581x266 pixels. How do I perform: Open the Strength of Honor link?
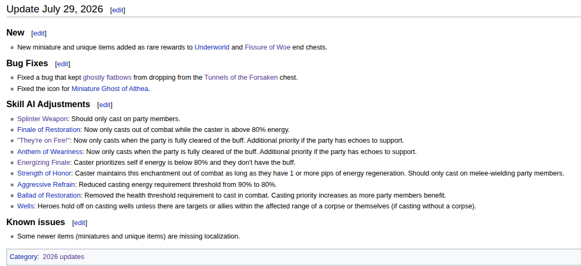coord(45,173)
